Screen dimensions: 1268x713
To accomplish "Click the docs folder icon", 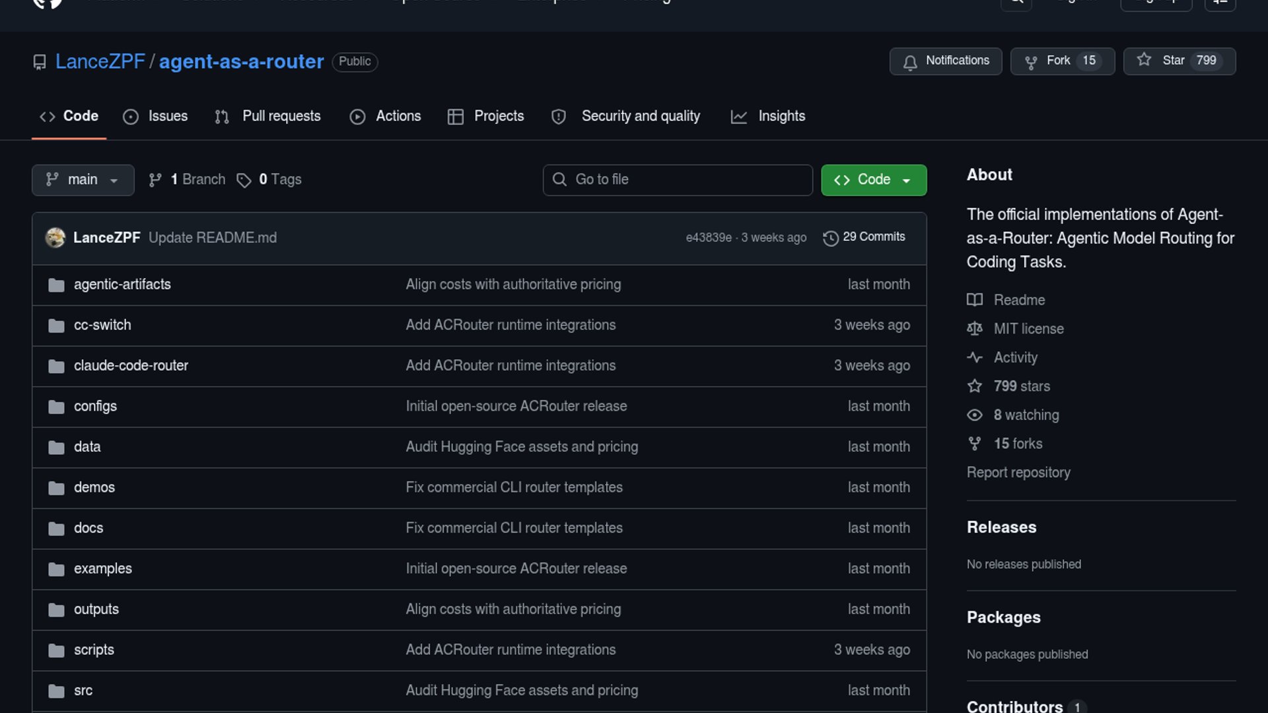I will tap(56, 529).
